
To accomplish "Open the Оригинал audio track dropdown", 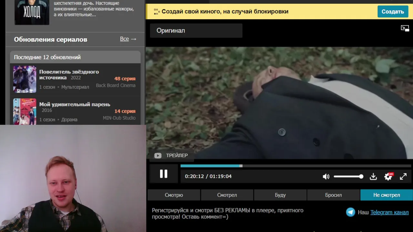I will coord(196,31).
